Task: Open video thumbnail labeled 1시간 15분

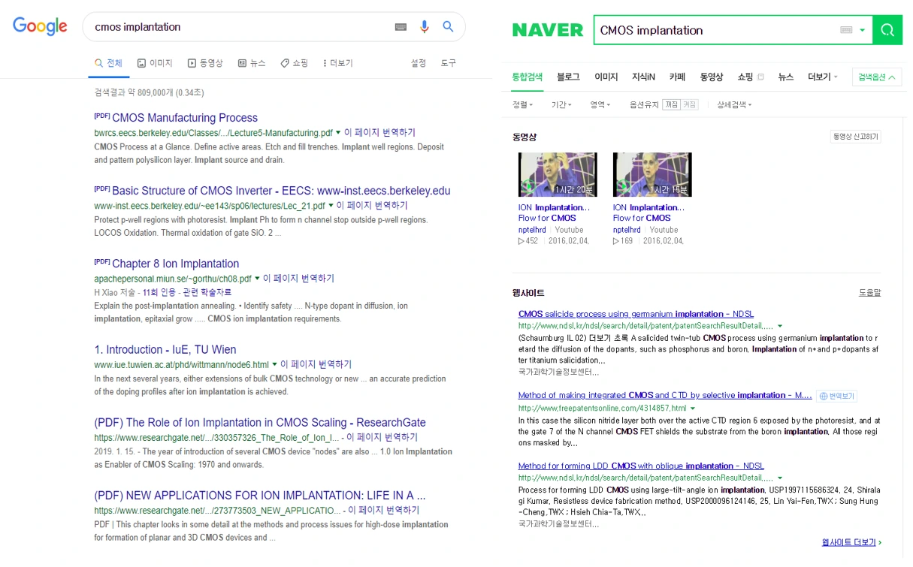Action: tap(652, 175)
